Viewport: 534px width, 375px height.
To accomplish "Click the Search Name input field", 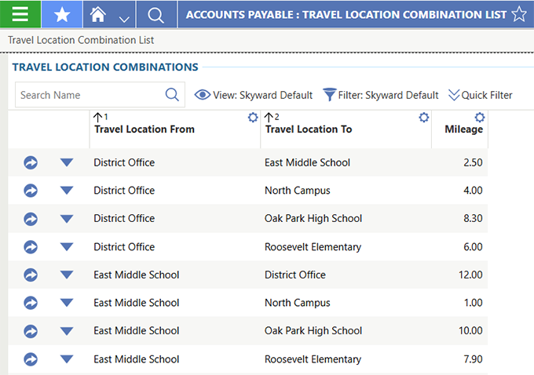I will [88, 95].
